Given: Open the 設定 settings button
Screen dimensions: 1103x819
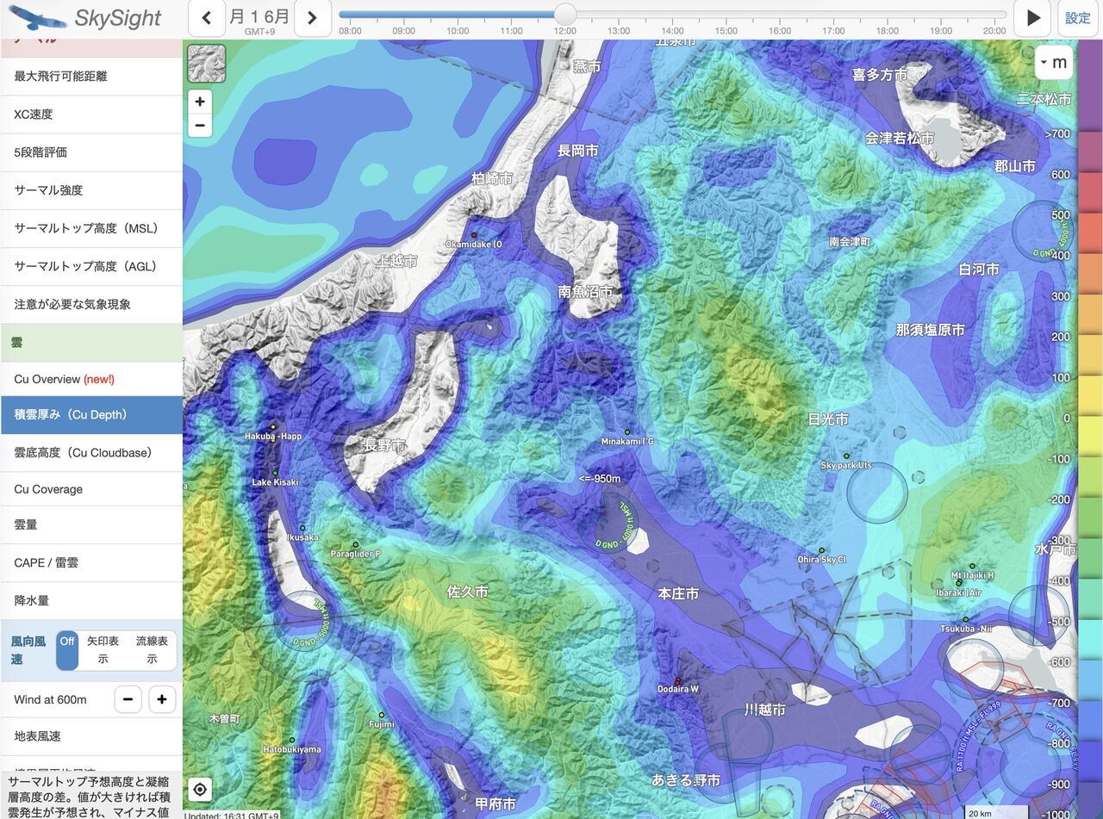Looking at the screenshot, I should [x=1078, y=18].
